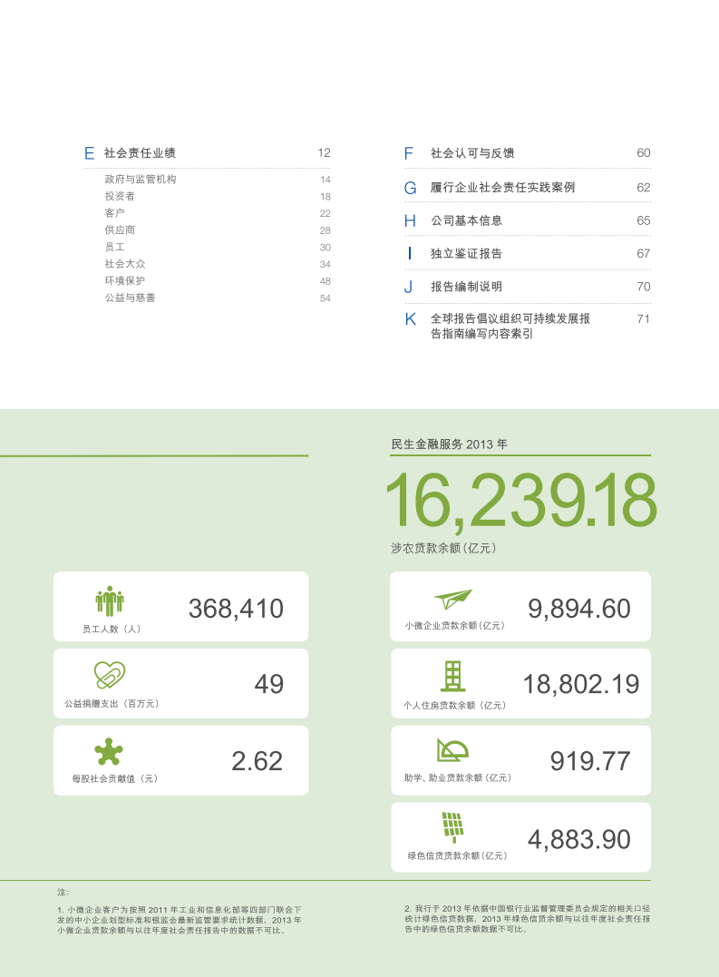Click section letter H in contents
The image size is (719, 977).
click(410, 220)
